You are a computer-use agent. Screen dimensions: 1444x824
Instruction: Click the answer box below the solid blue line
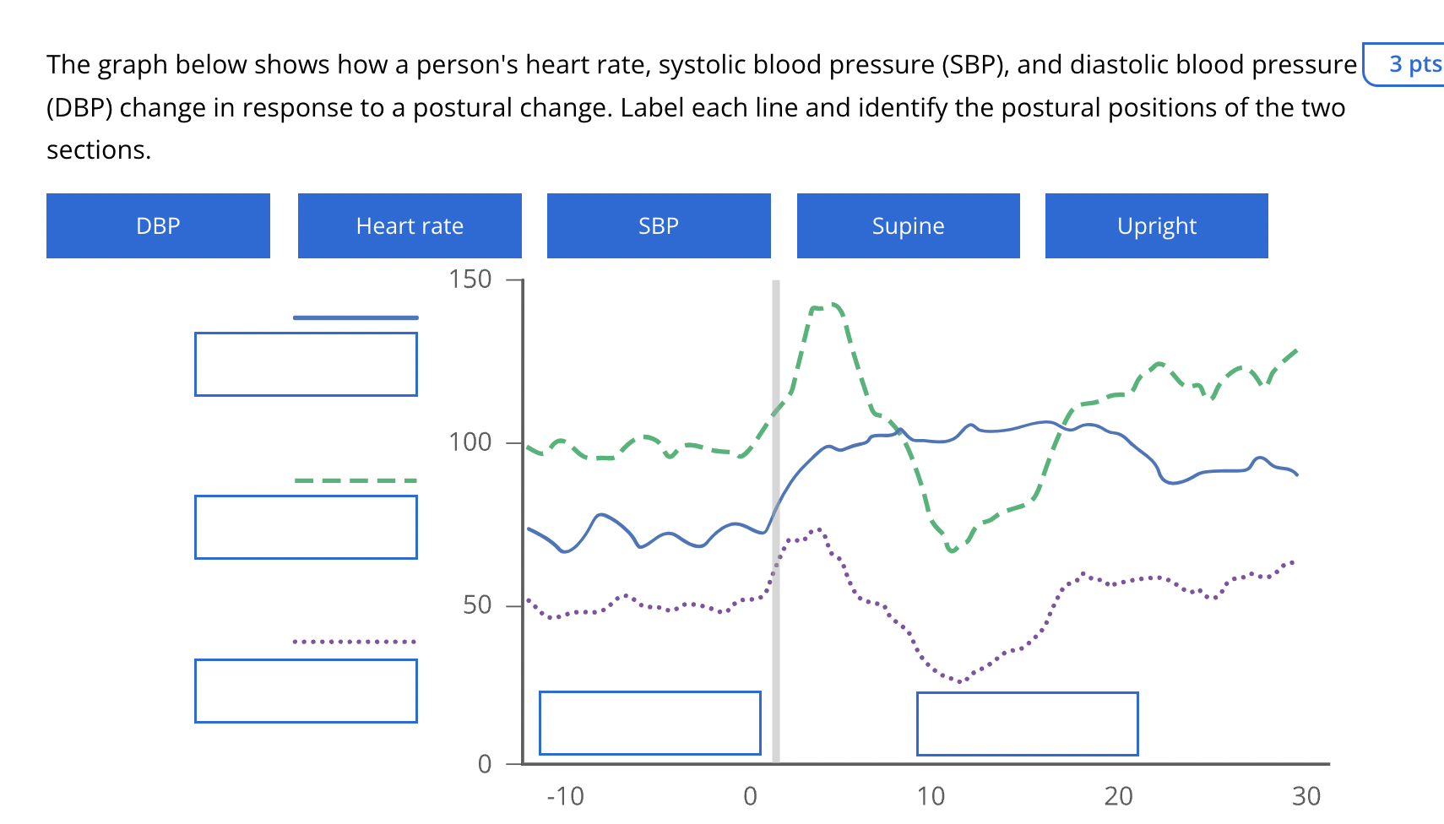click(306, 363)
